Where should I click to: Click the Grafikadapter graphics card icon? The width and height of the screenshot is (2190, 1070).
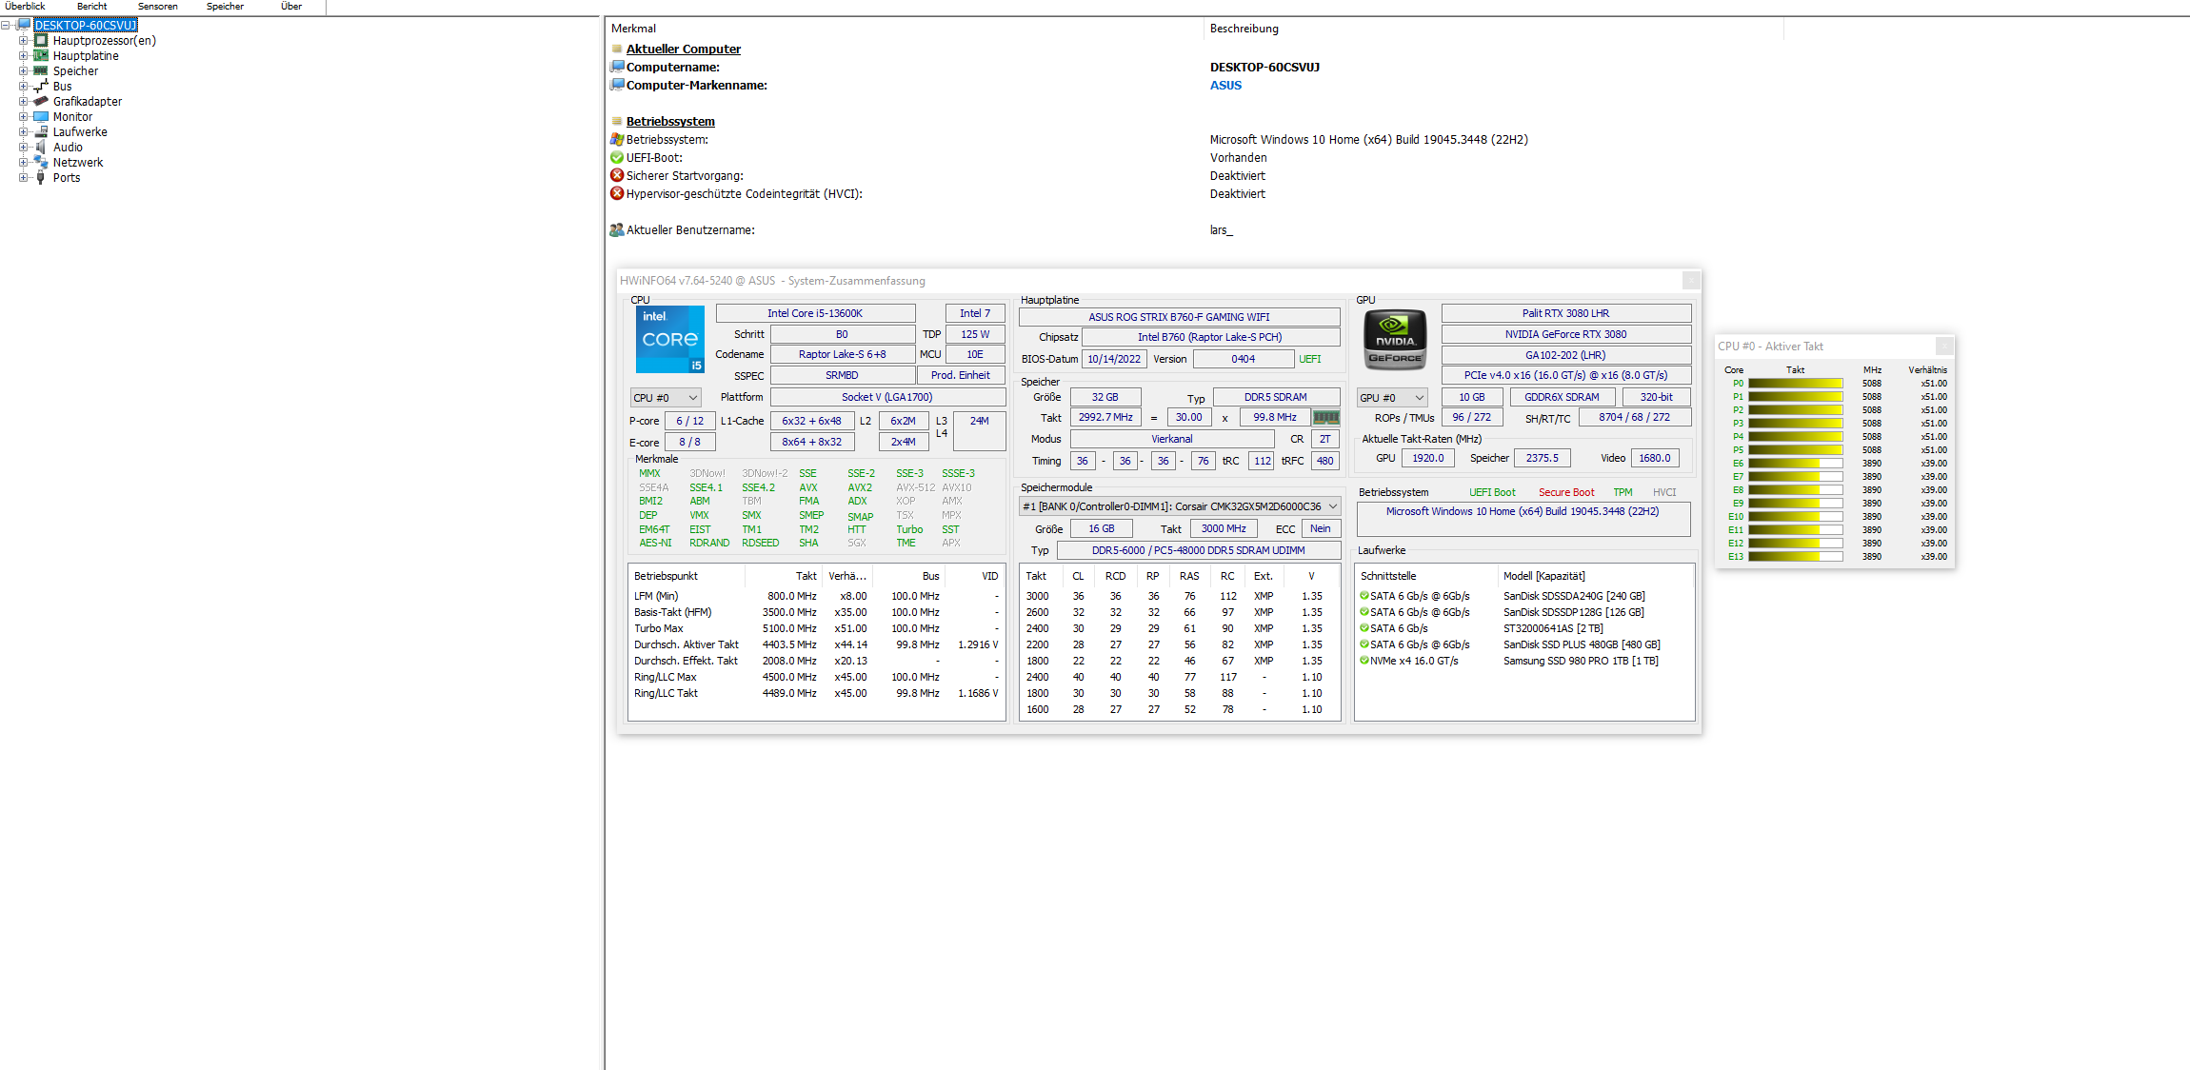click(x=41, y=102)
